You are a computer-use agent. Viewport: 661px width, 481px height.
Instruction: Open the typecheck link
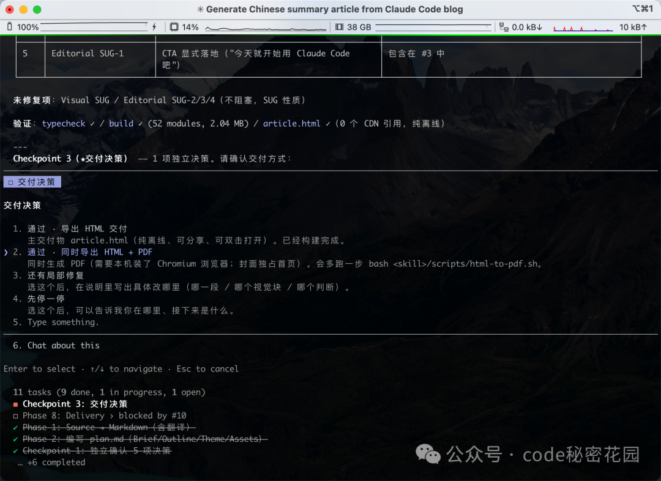click(x=63, y=124)
